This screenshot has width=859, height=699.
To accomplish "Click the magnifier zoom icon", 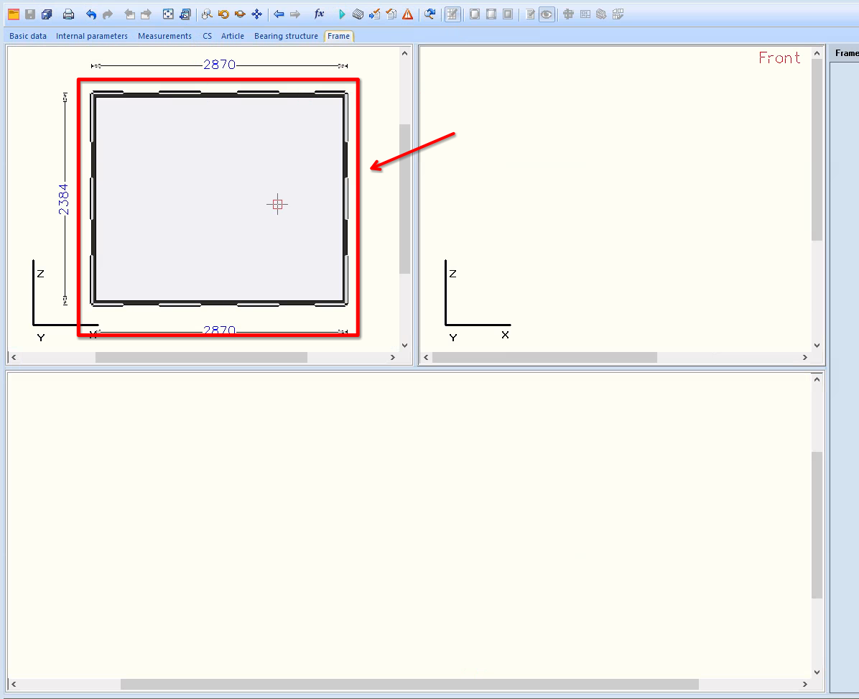I will 207,14.
